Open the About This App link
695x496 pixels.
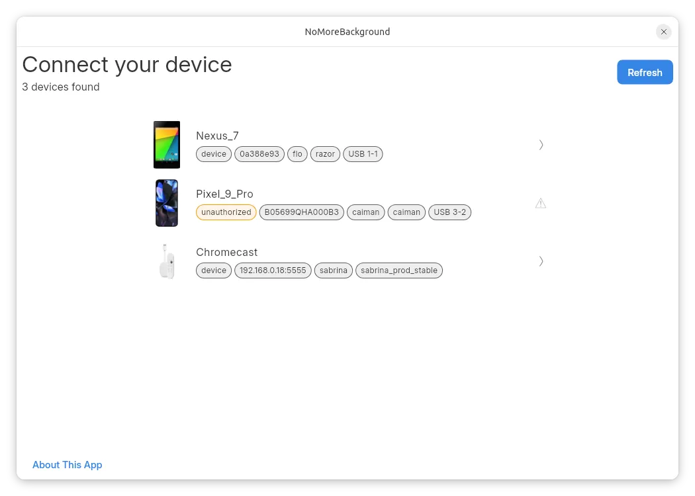[x=68, y=465]
